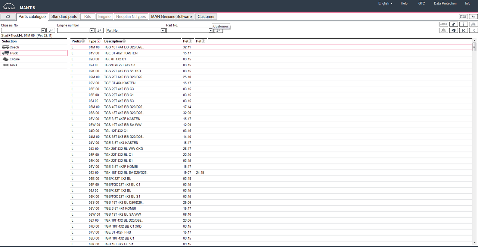Image resolution: width=478 pixels, height=247 pixels.
Task: Select row TGE 3T 4X2F KASTEN 01V 00
Action: [271, 53]
